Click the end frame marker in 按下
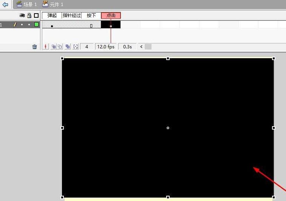Screen dimensions: 286x201 point(91,26)
